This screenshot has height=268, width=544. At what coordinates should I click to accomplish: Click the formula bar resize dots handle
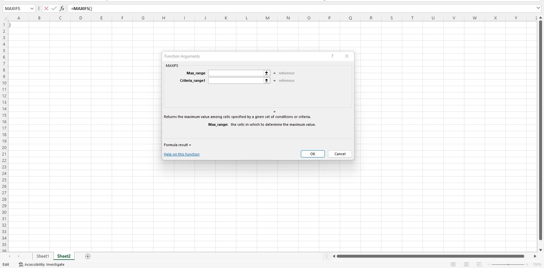39,8
